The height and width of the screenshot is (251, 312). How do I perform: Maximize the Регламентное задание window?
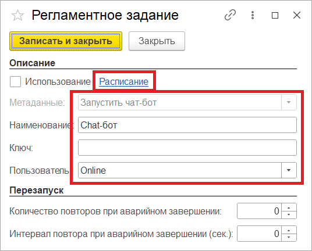coord(275,15)
